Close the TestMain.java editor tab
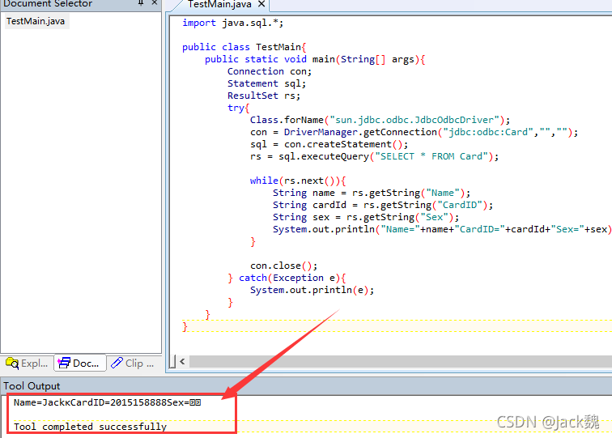Screen dimensions: 612x438 [261, 4]
